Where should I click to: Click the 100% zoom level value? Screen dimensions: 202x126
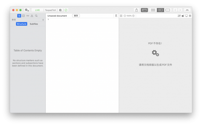point(129,16)
